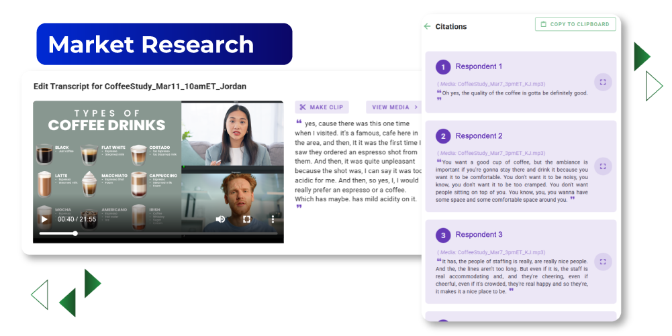This screenshot has height=336, width=672.
Task: Click Respondent 3 media file name
Action: coord(491,252)
